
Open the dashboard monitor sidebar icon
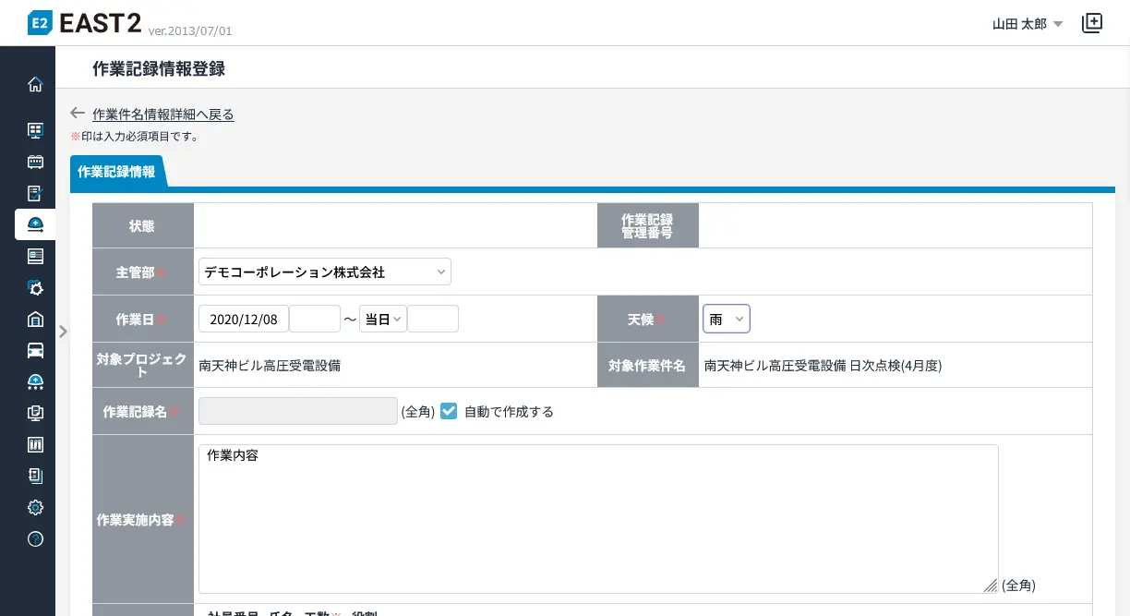click(35, 130)
